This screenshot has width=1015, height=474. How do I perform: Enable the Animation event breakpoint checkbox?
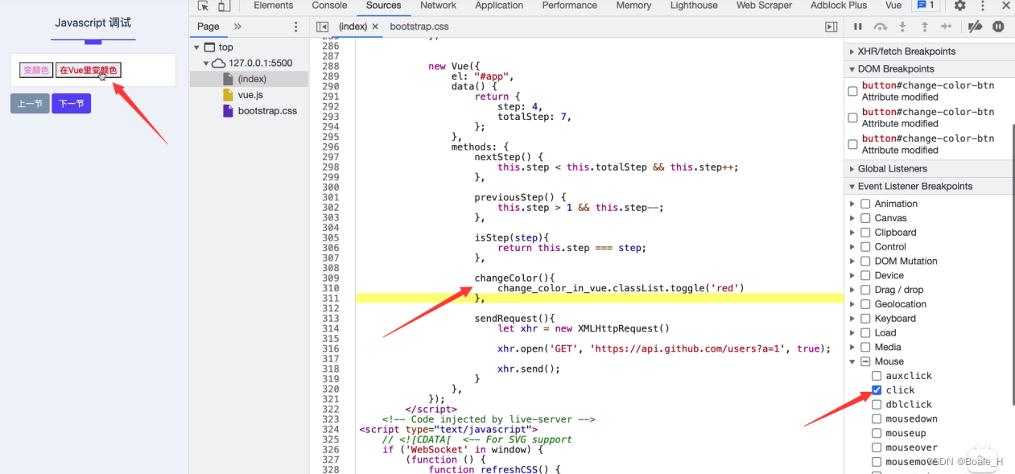(x=865, y=204)
